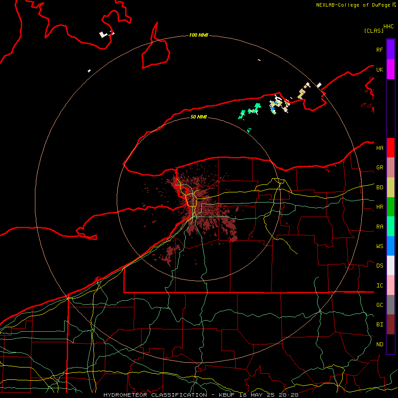Click the HA legend label
The image size is (398, 398).
[379, 148]
